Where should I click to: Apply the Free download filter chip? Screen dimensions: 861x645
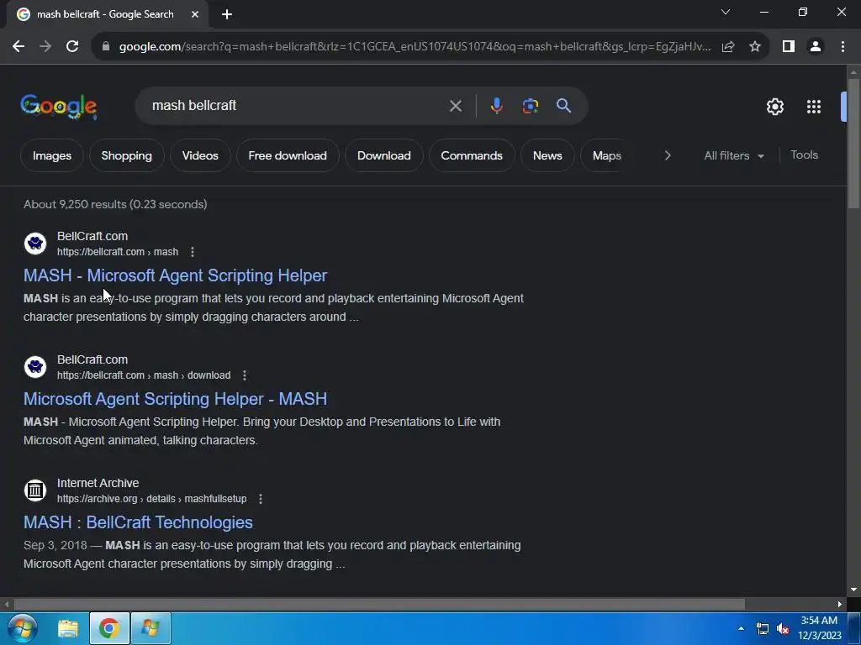(x=288, y=155)
